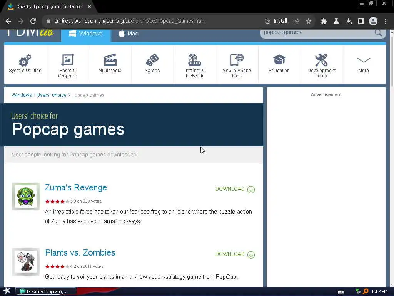394x296 pixels.
Task: Click the orange search tray icon
Action: pyautogui.click(x=366, y=291)
